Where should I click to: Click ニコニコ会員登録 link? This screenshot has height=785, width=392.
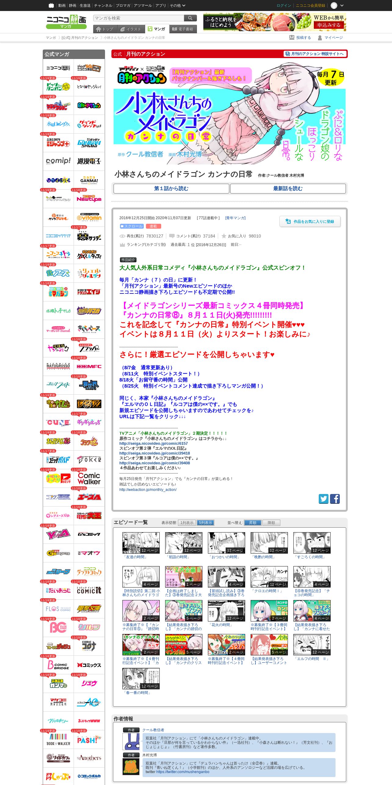(x=310, y=6)
